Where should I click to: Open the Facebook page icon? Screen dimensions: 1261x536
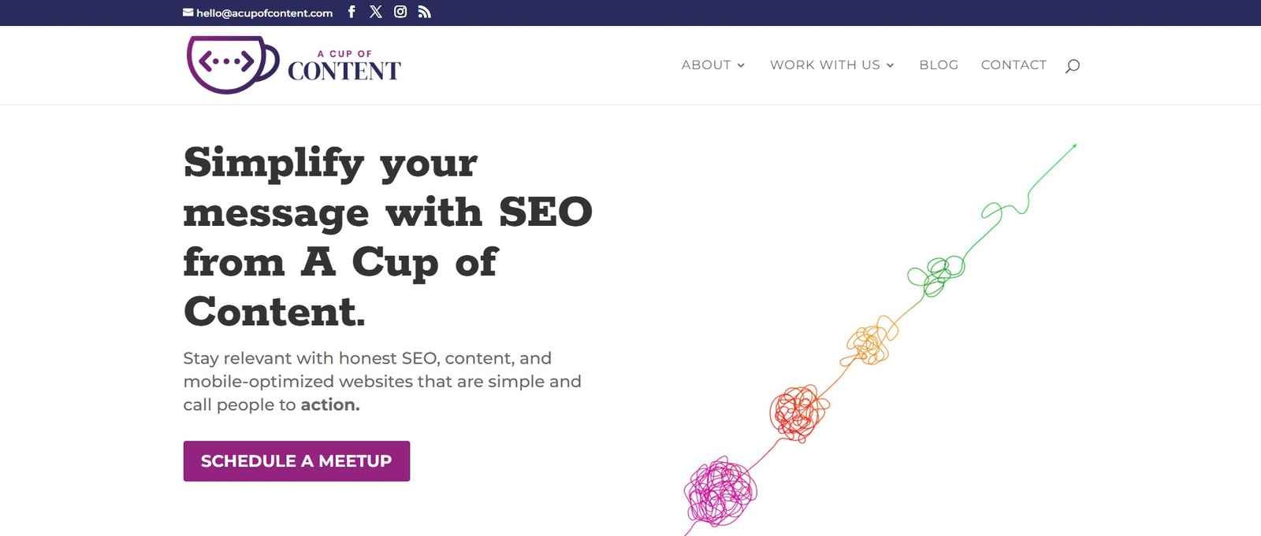(352, 12)
